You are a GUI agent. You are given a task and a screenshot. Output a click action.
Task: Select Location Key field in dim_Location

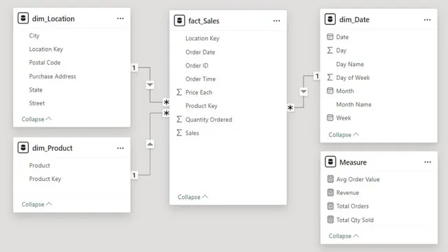[x=46, y=49]
